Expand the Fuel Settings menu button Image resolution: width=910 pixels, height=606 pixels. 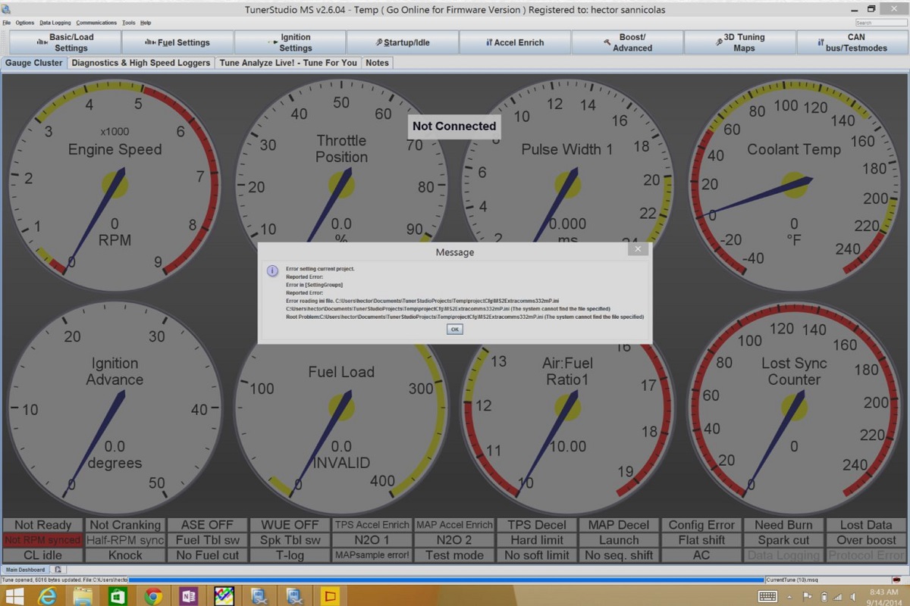[177, 42]
